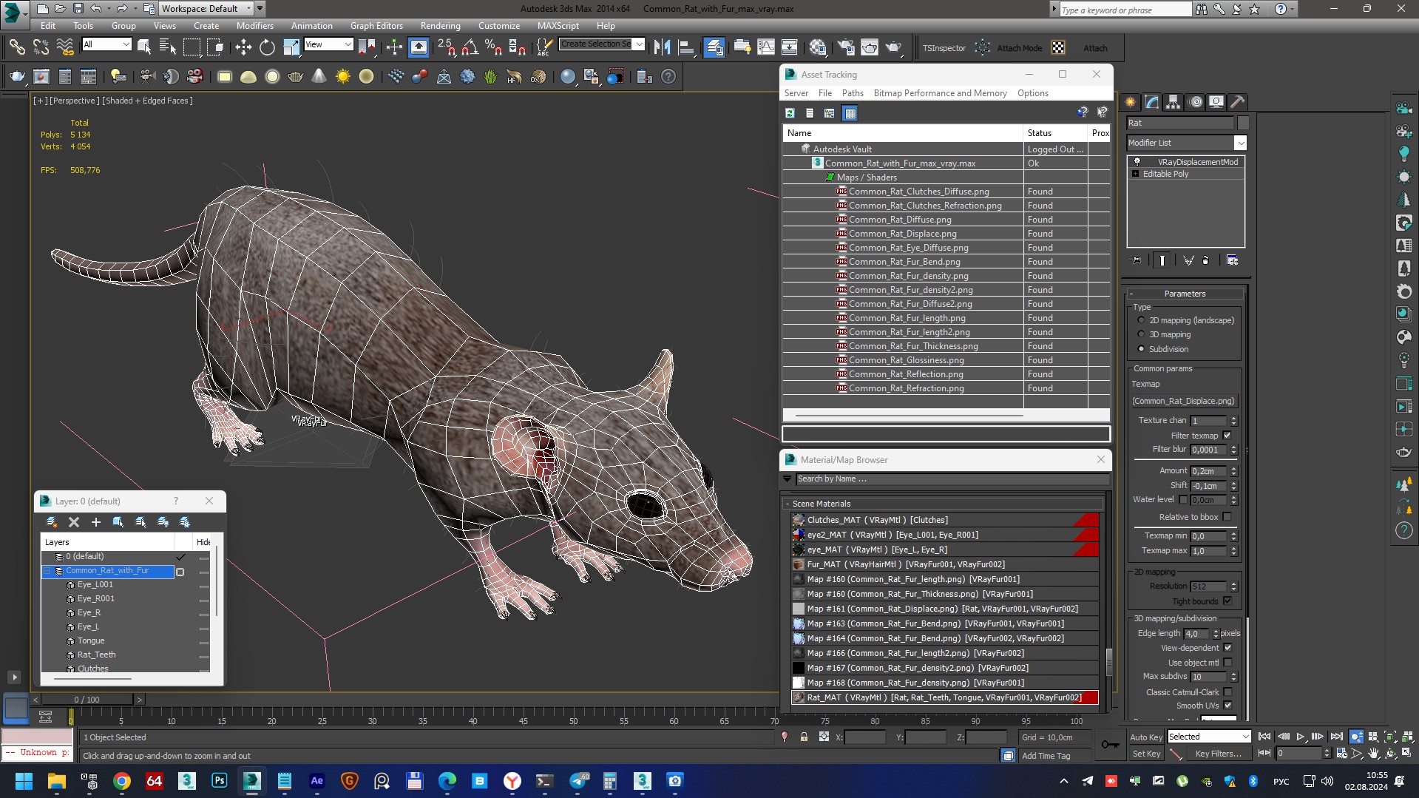Click the object color swatch beside Rat name
The image size is (1419, 798).
click(1242, 123)
